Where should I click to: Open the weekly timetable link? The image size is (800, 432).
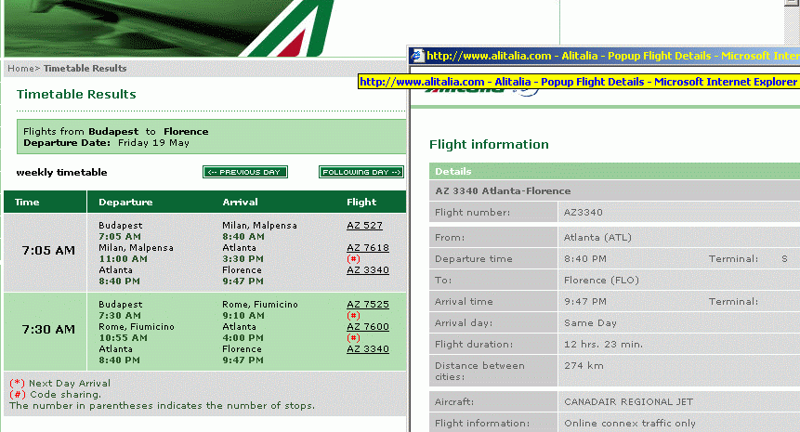coord(61,173)
